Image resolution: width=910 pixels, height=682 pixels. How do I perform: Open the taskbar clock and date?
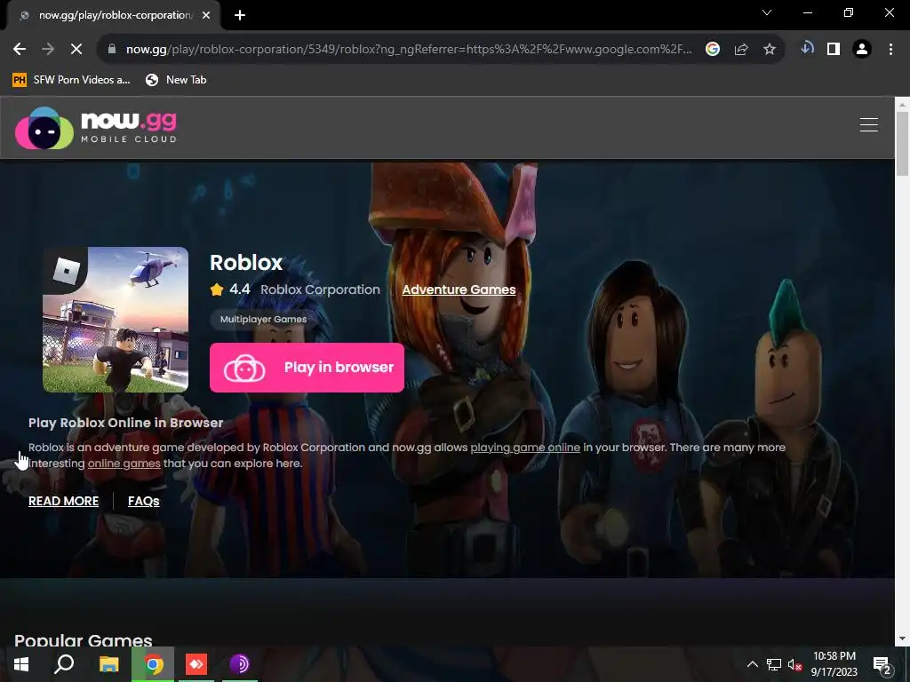tap(834, 664)
